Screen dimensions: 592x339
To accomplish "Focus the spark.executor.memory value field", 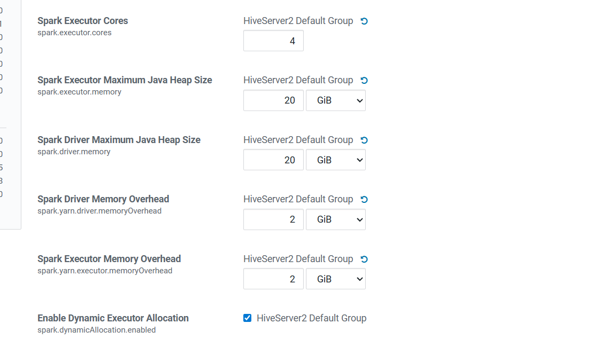I will pyautogui.click(x=273, y=100).
